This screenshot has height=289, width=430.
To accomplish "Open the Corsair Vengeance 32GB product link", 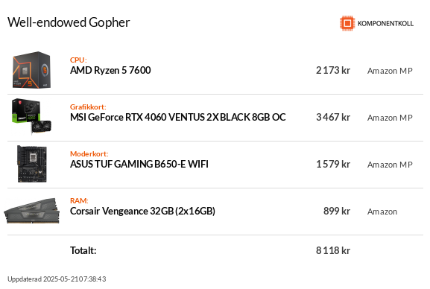I will [142, 211].
